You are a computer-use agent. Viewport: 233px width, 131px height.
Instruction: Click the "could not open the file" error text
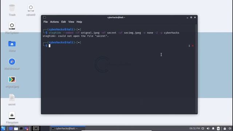click(76, 36)
